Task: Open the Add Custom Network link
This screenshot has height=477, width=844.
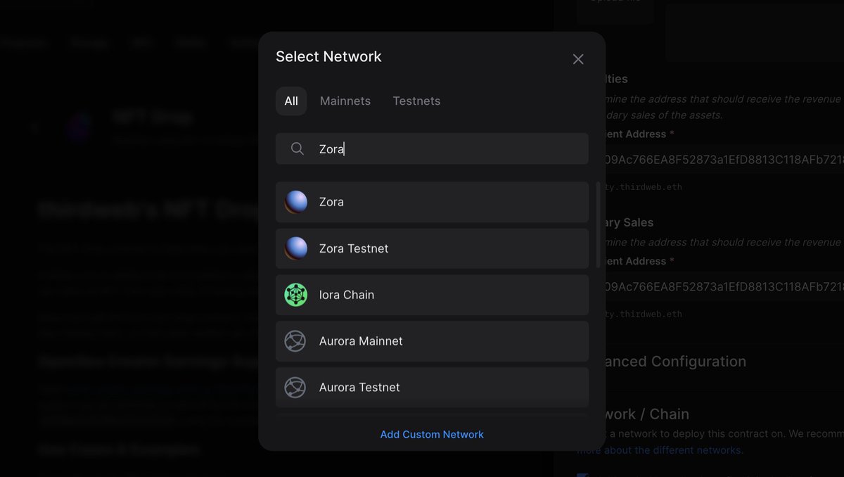Action: pos(432,434)
